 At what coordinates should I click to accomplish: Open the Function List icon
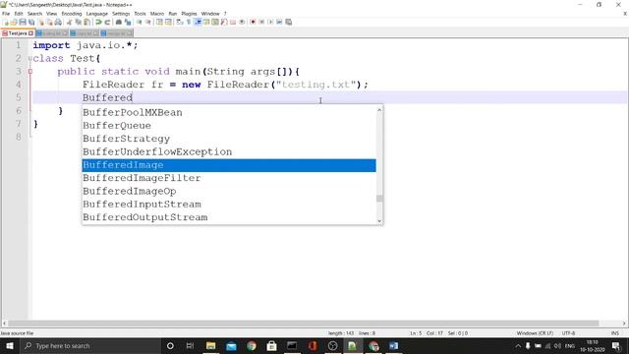(224, 22)
